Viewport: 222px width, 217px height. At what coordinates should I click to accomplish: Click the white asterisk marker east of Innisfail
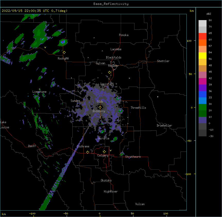click(129, 78)
